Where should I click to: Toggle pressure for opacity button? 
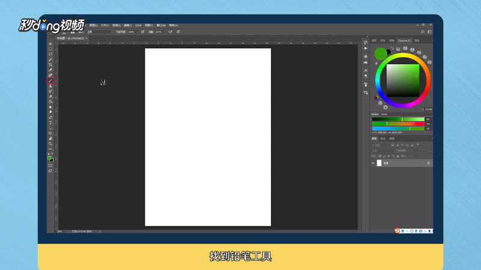(142, 32)
